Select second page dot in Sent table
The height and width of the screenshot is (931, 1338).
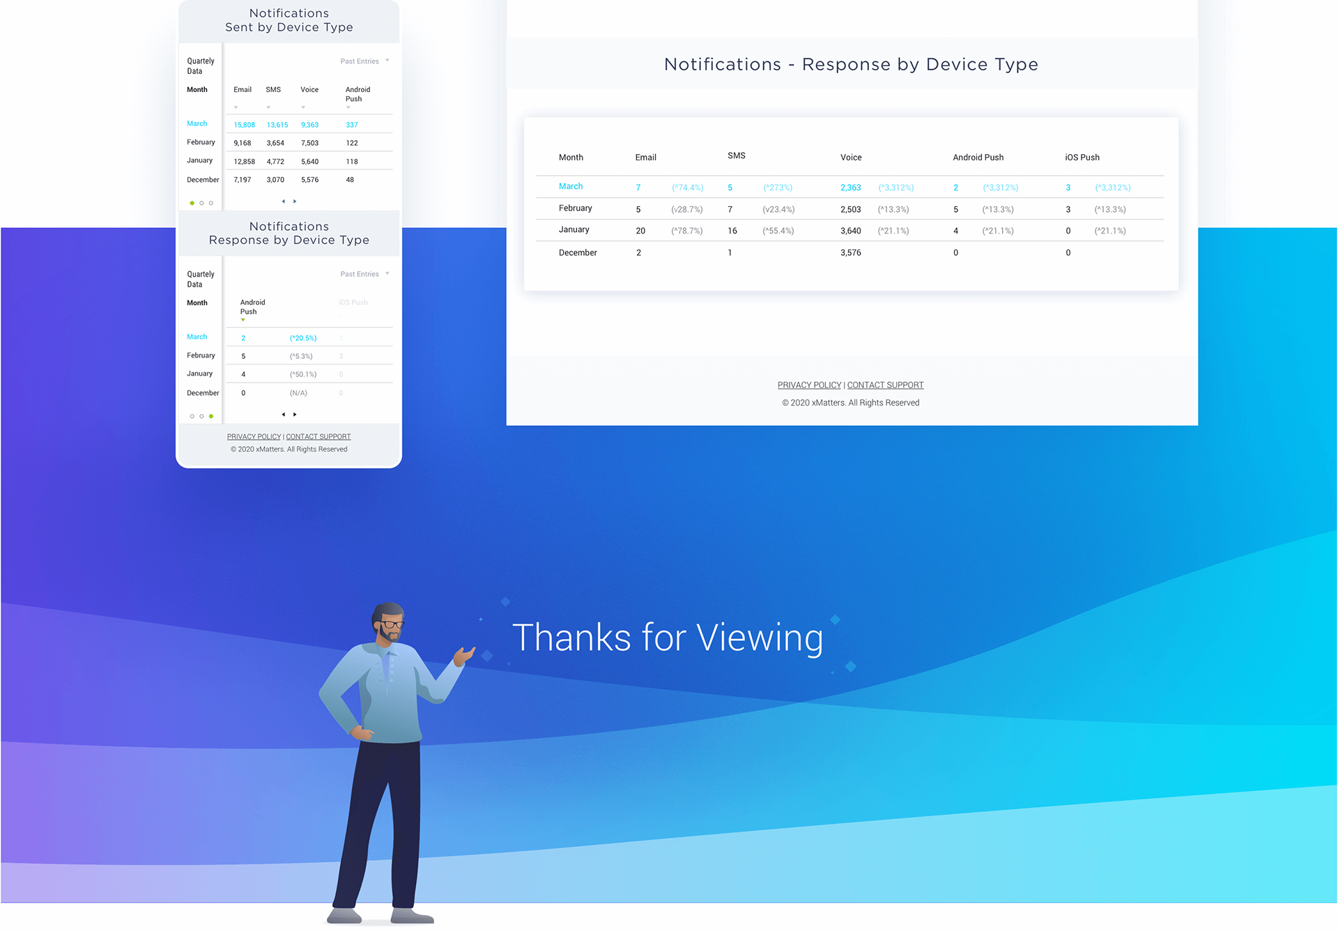(x=201, y=203)
